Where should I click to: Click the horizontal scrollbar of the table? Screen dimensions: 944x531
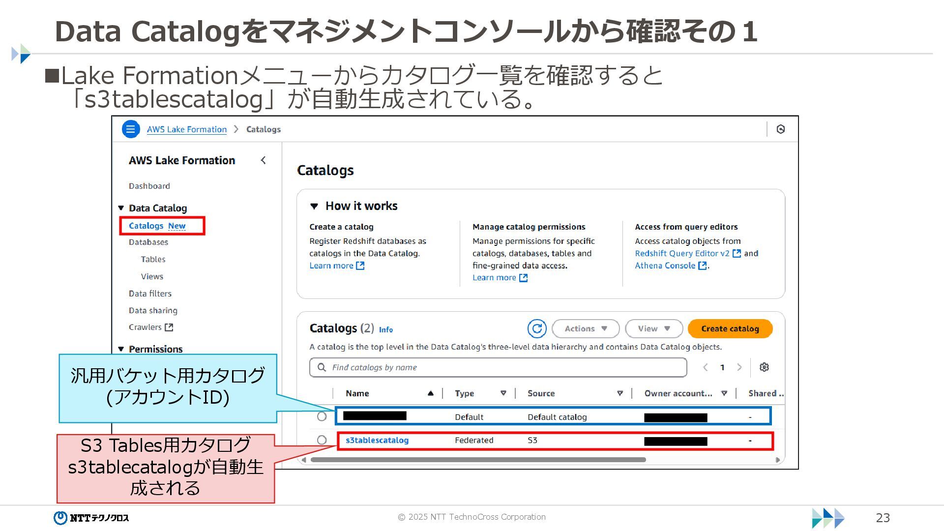pos(478,460)
